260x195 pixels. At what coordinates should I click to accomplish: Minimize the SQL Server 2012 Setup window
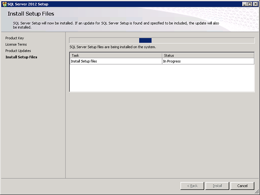click(244, 4)
